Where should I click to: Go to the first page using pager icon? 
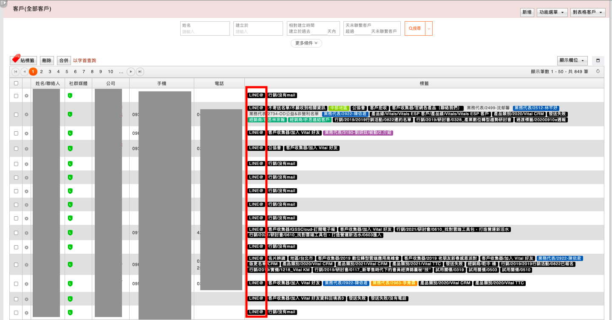pyautogui.click(x=16, y=72)
